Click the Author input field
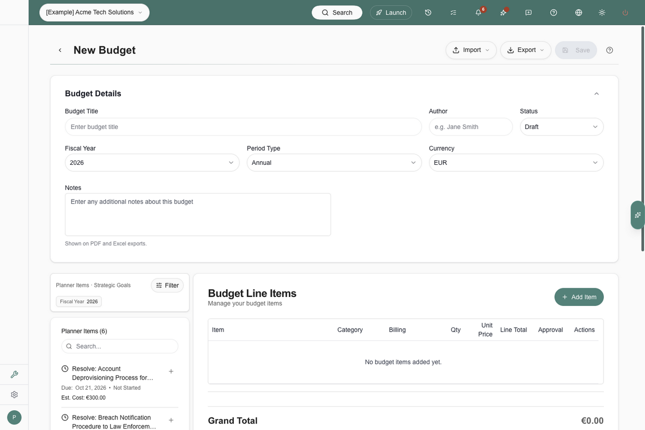Screen dimensions: 645x430 point(471,127)
